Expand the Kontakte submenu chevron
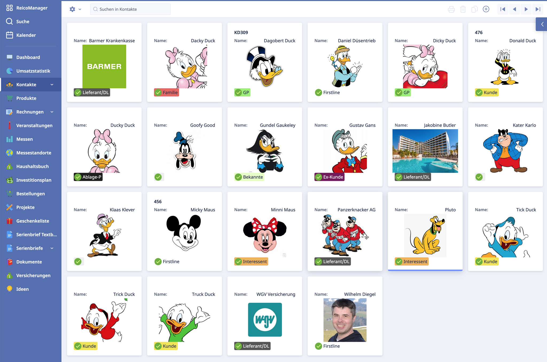The image size is (547, 362). coord(52,85)
